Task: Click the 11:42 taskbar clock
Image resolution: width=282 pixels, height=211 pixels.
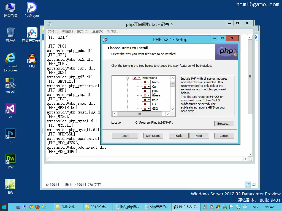Action: point(269,207)
